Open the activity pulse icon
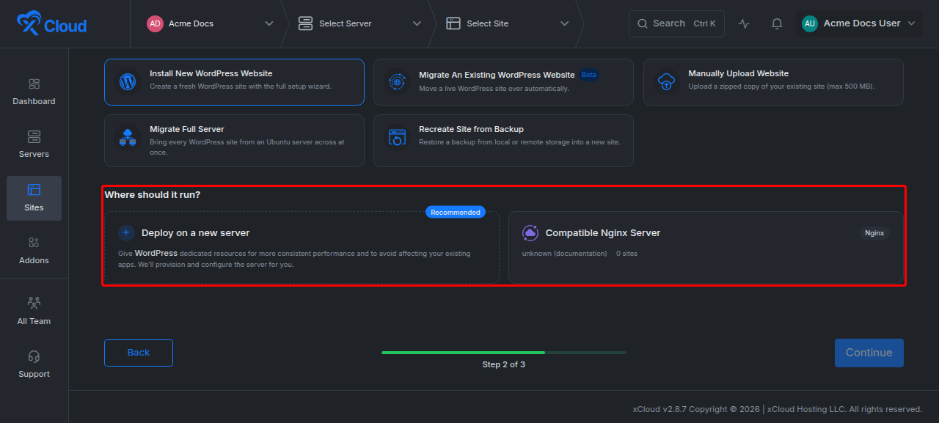 pyautogui.click(x=744, y=23)
